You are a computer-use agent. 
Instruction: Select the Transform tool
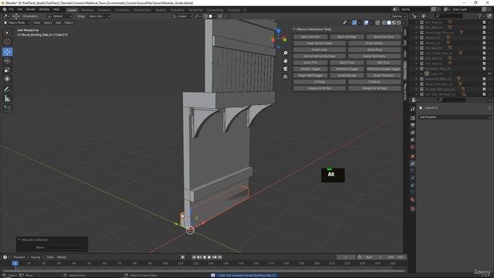7,79
